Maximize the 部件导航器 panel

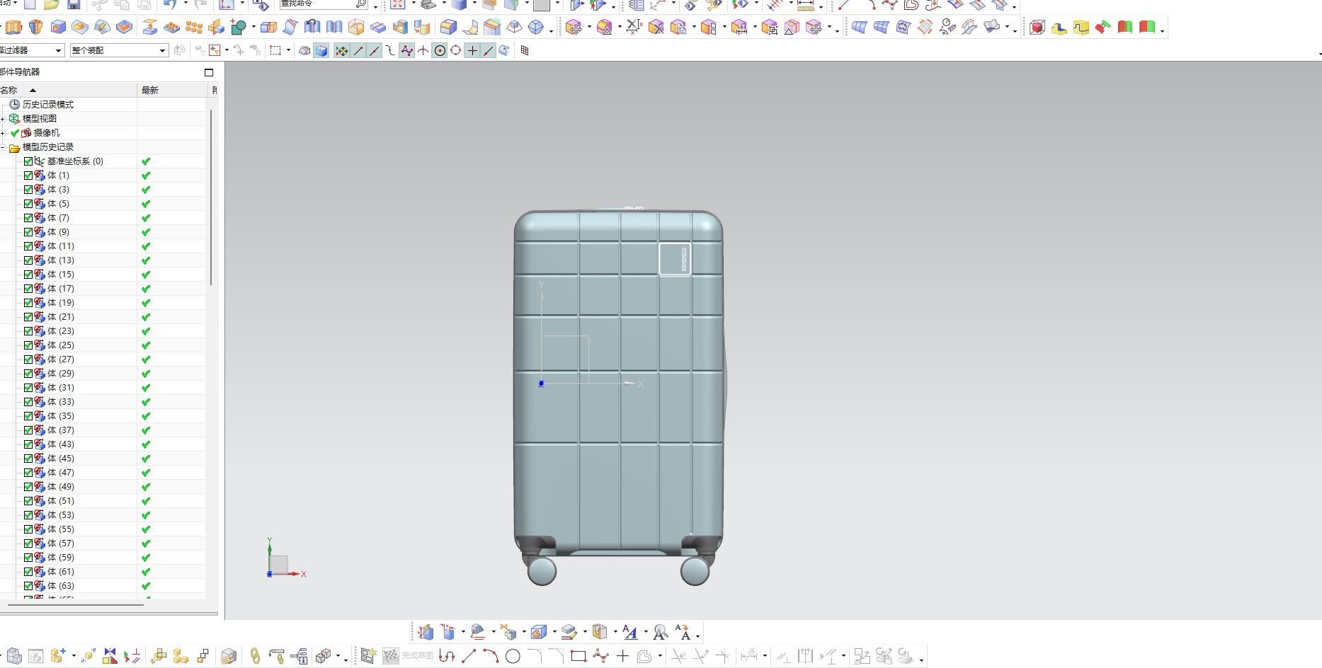pyautogui.click(x=209, y=72)
